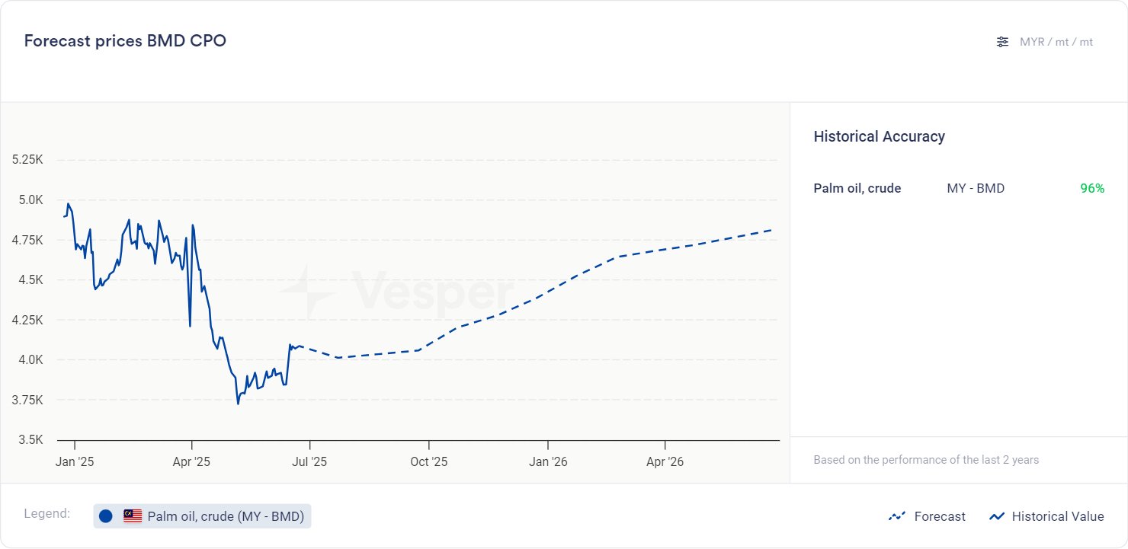Click the Historical Accuracy heading
This screenshot has height=549, width=1128.
coord(879,136)
